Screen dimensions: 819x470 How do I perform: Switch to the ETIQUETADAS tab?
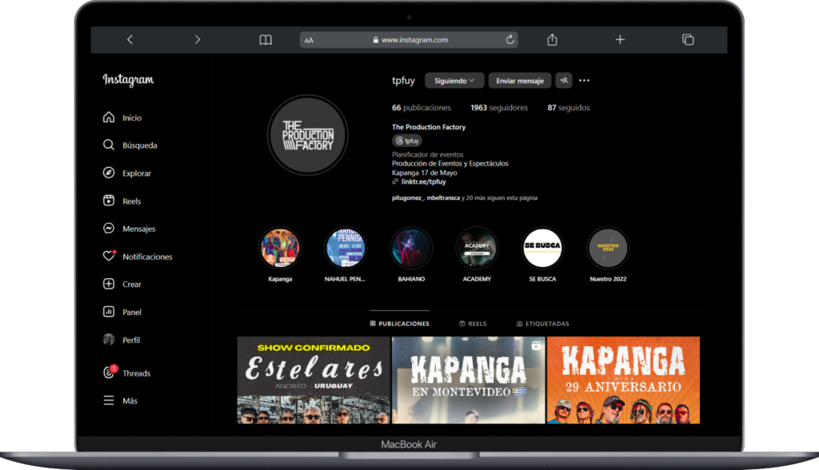(543, 324)
